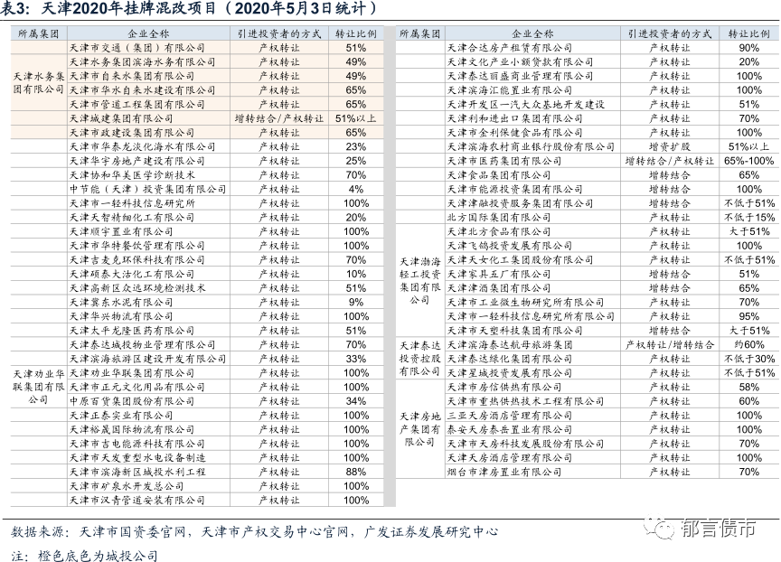The height and width of the screenshot is (562, 781).
Task: Select 天津市滨海新区城投水利工程
Action: click(137, 472)
